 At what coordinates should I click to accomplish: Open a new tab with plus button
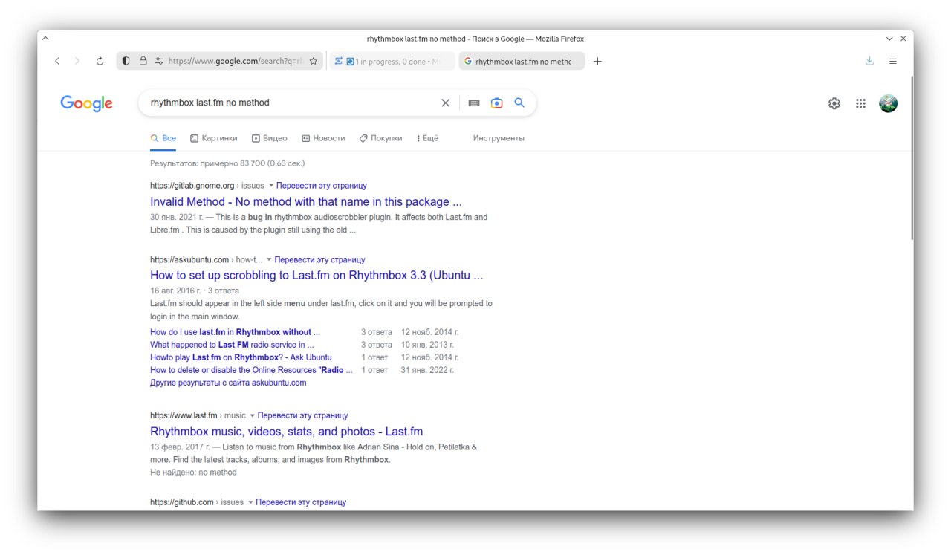(x=597, y=62)
